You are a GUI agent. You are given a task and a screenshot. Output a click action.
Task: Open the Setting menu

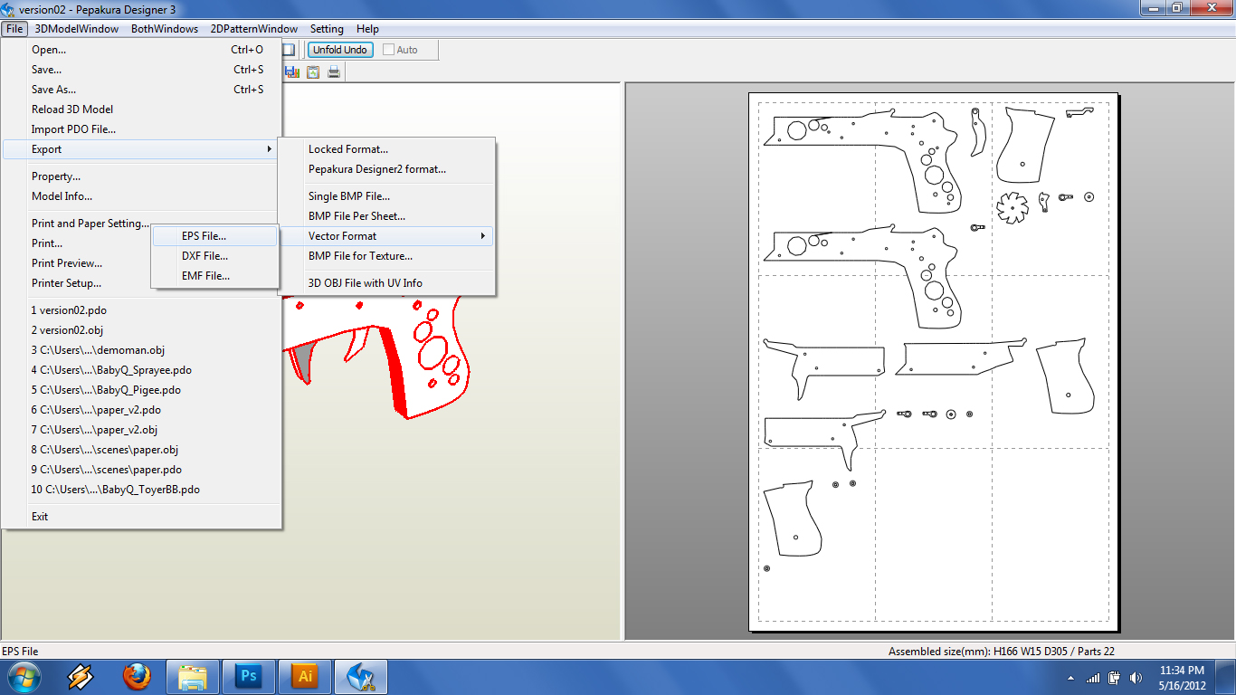[x=327, y=29]
